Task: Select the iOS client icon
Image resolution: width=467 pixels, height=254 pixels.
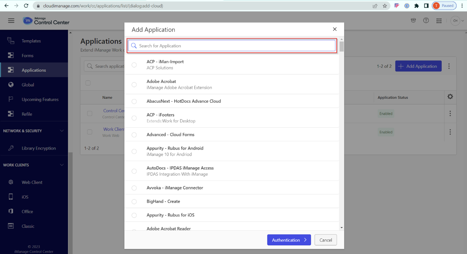Action: click(x=10, y=197)
